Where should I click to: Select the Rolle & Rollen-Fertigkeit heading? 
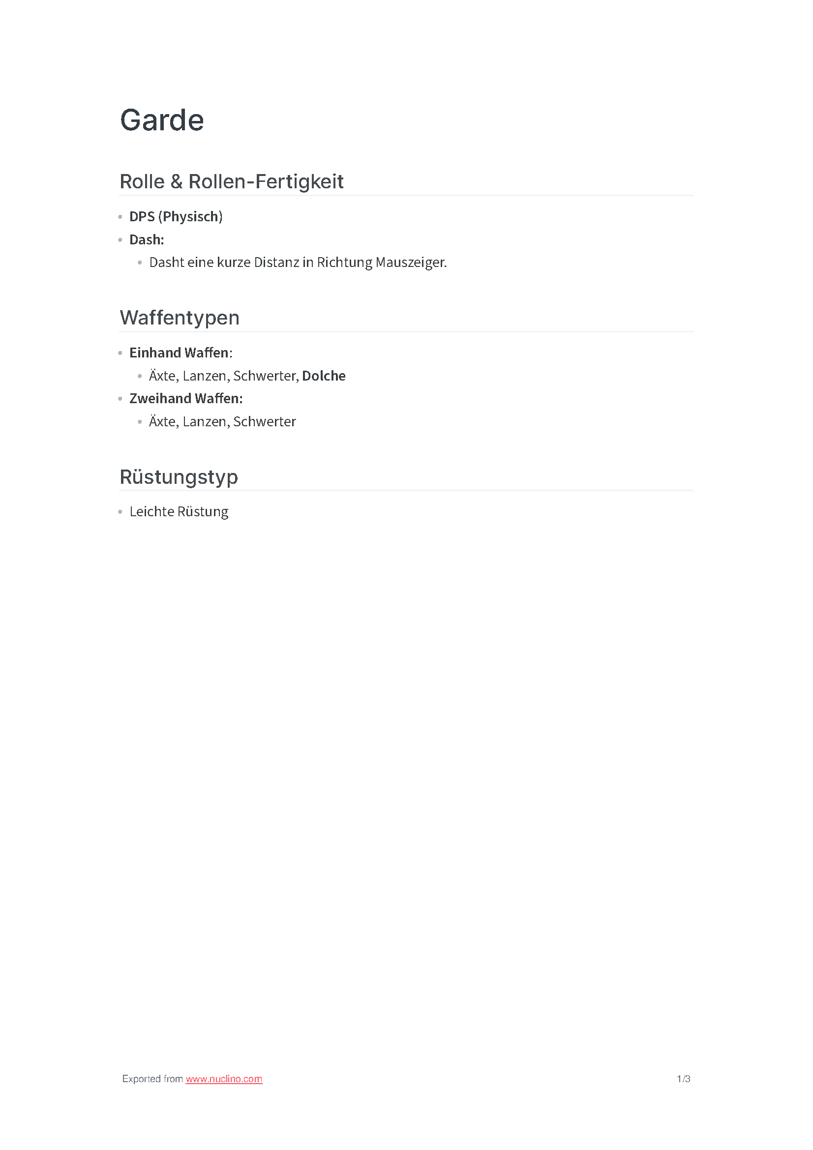click(x=232, y=182)
